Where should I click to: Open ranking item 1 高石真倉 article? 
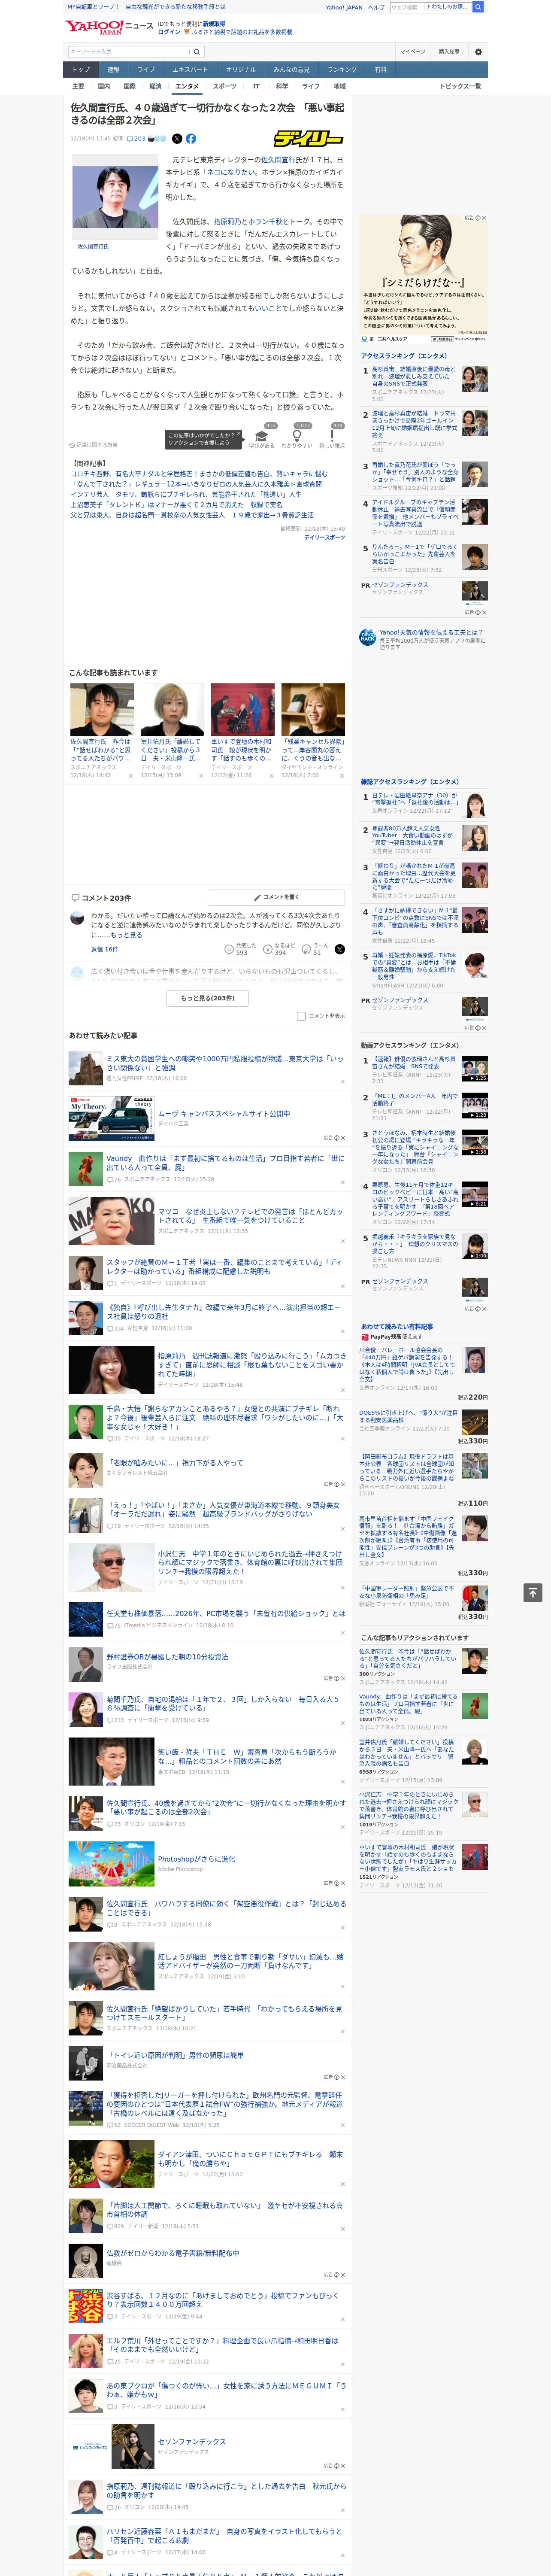pyautogui.click(x=413, y=377)
